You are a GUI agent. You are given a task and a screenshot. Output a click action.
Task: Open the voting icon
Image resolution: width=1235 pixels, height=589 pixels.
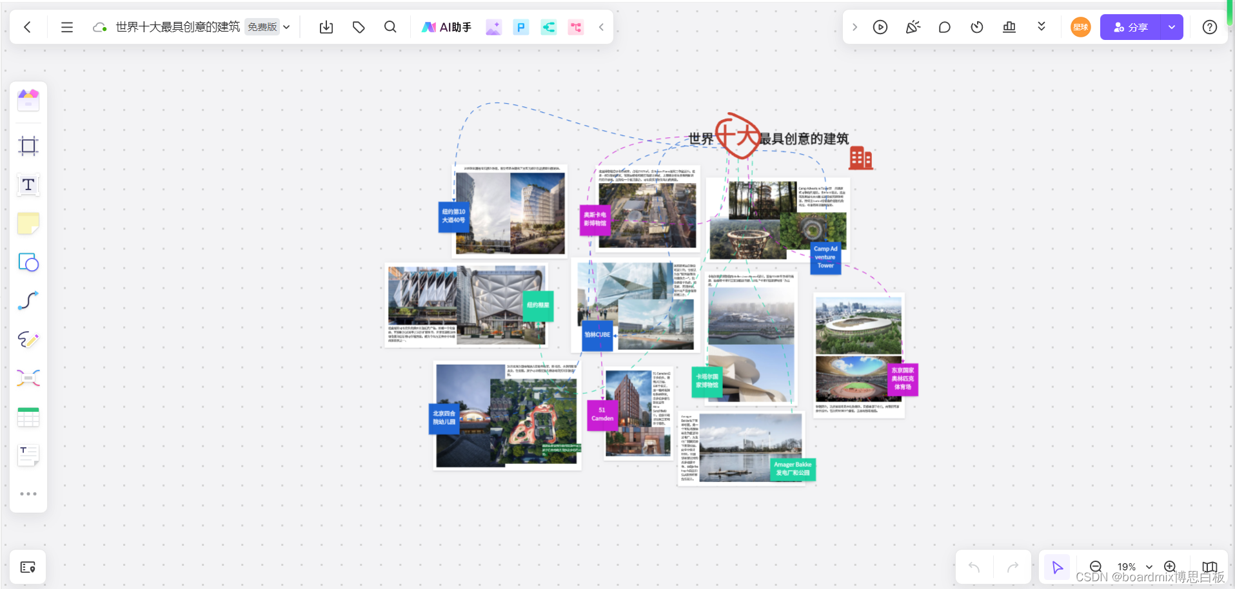coord(1009,27)
